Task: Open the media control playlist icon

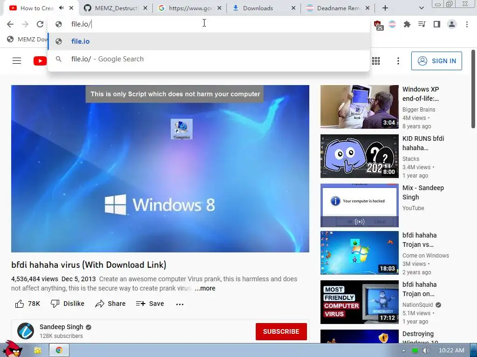Action: click(422, 24)
